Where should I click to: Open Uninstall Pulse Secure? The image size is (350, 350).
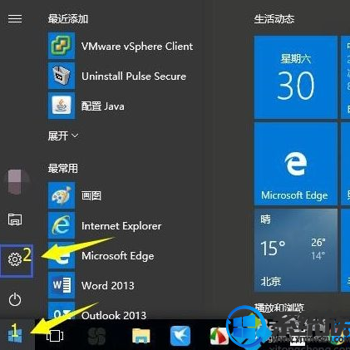pyautogui.click(x=117, y=76)
